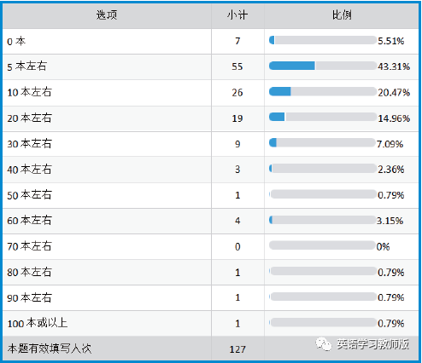Click the WeChat logo icon in watermark
Viewport: 422px width, 363px height.
coord(323,344)
